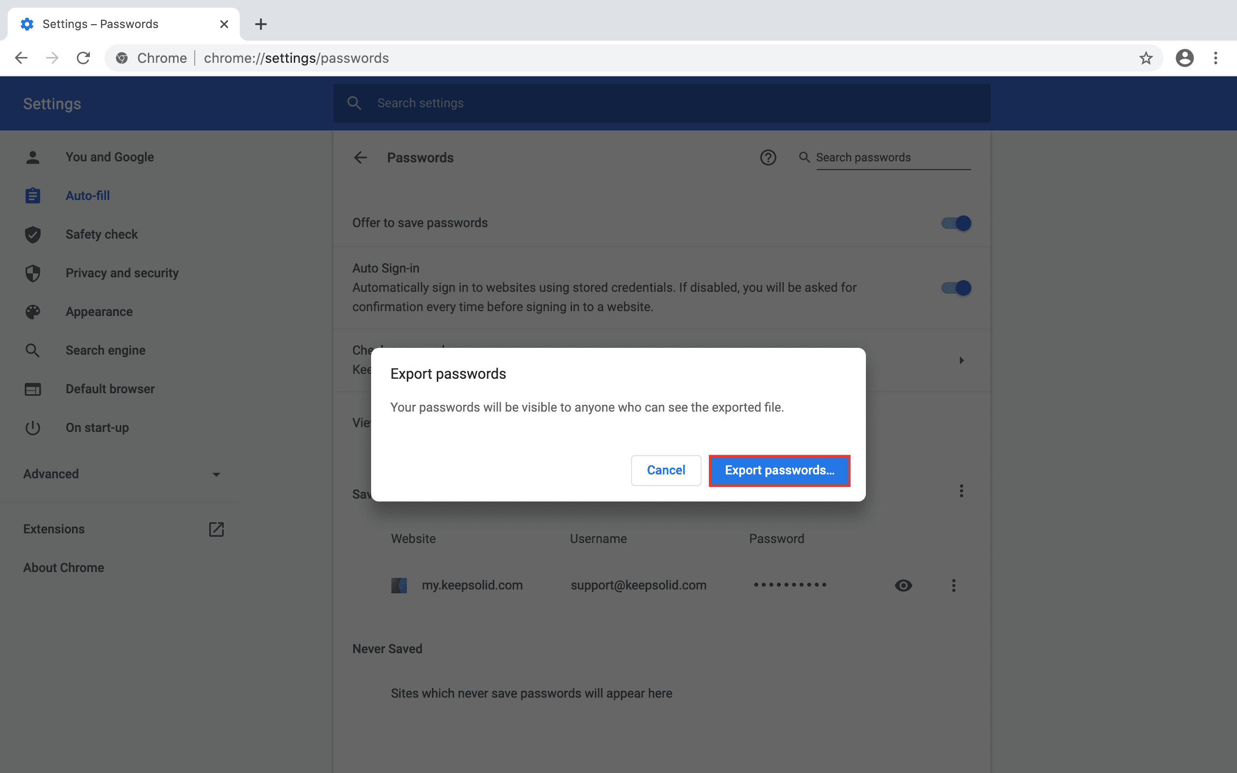Viewport: 1237px width, 773px height.
Task: Click the back arrow icon on Passwords
Action: pos(360,157)
